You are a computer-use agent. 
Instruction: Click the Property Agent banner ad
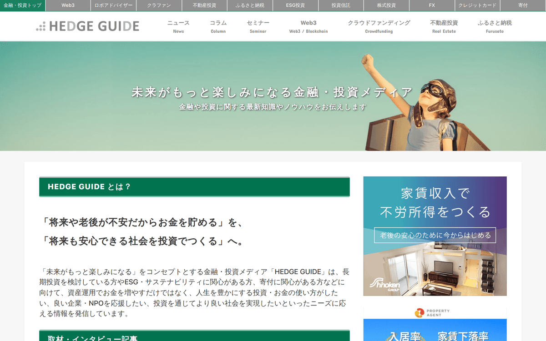coord(435,324)
